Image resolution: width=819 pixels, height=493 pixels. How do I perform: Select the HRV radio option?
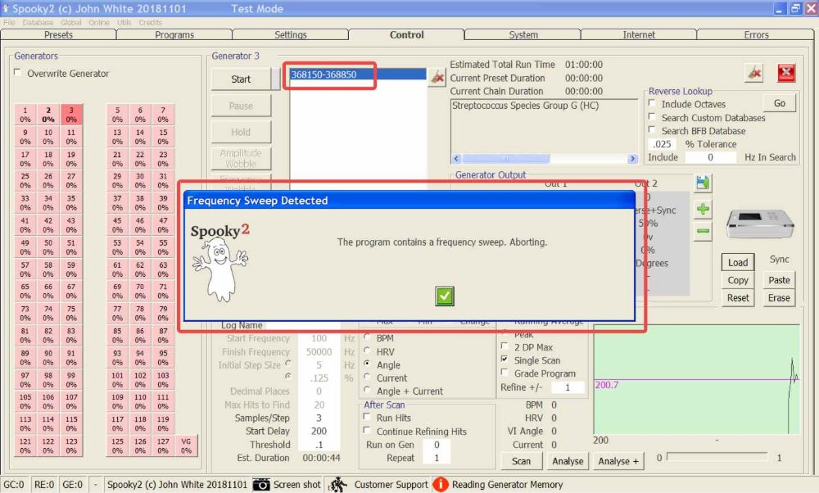tap(367, 351)
